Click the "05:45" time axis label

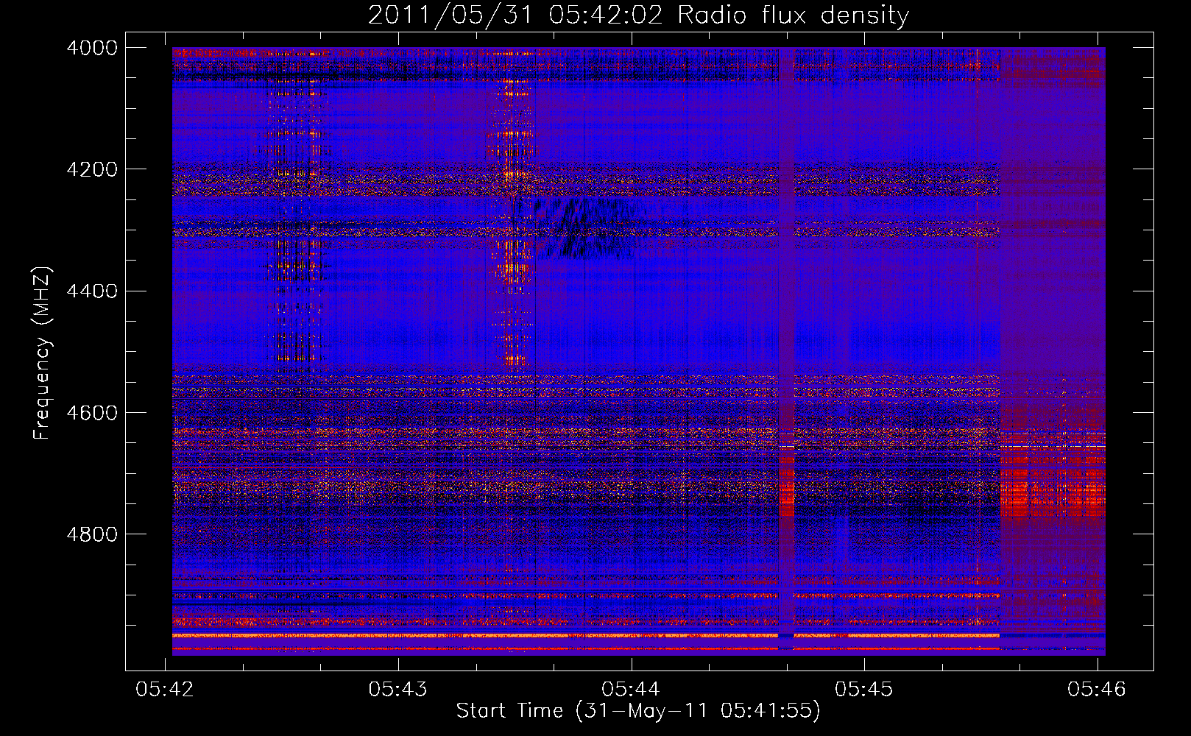coord(864,689)
